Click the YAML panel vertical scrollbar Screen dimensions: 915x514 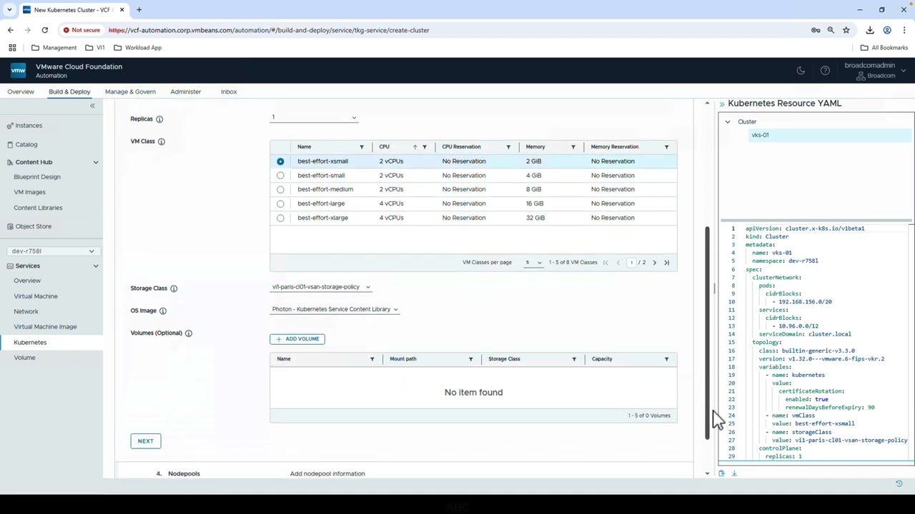[708, 328]
